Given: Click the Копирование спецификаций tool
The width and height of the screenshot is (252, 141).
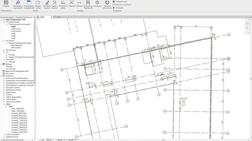Looking at the screenshot, I should pos(29,4).
